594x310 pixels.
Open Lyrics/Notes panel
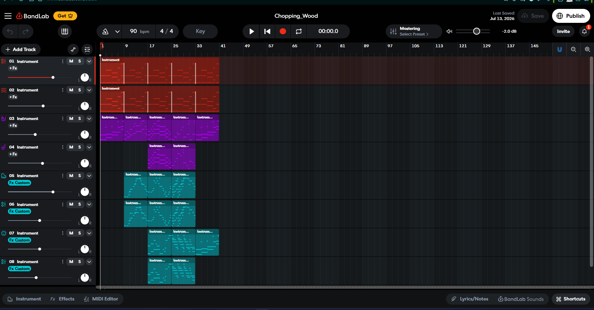[x=470, y=299]
